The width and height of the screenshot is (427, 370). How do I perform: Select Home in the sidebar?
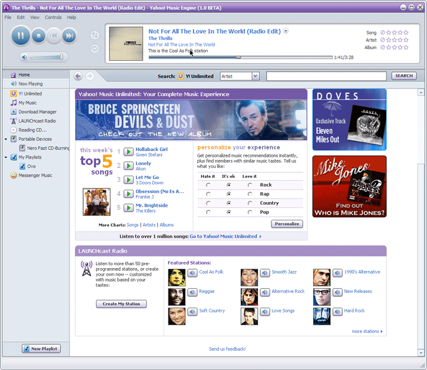(x=36, y=75)
